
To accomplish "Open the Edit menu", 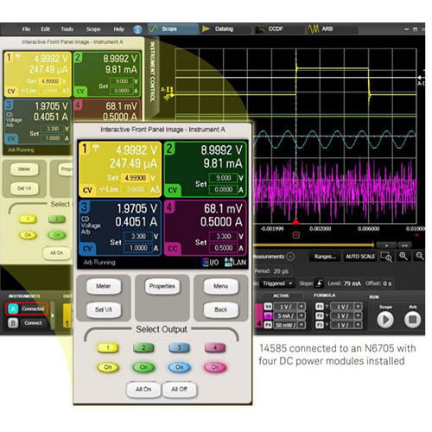I will click(x=45, y=29).
